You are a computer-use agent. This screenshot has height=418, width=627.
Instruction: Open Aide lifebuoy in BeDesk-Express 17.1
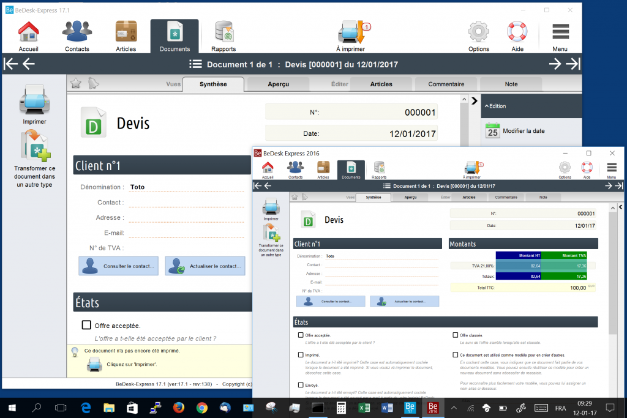tap(517, 36)
